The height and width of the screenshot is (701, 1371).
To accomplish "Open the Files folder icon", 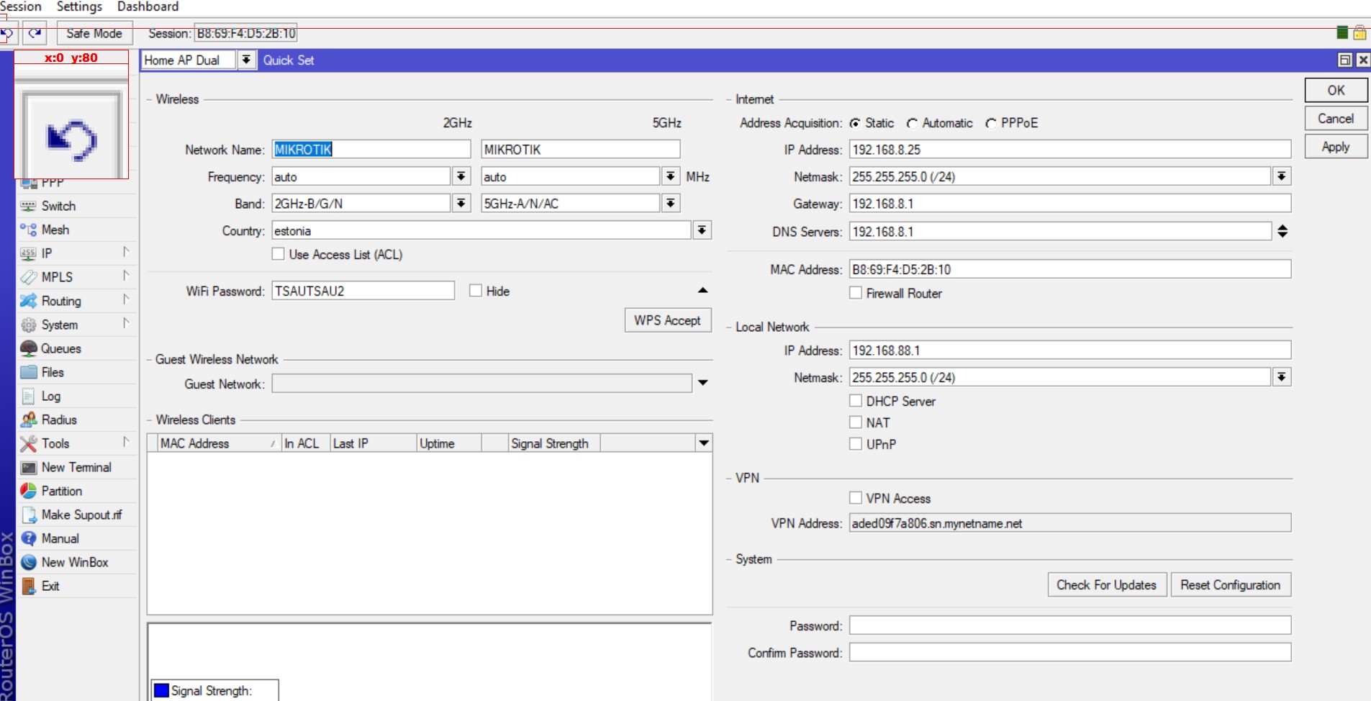I will point(29,372).
